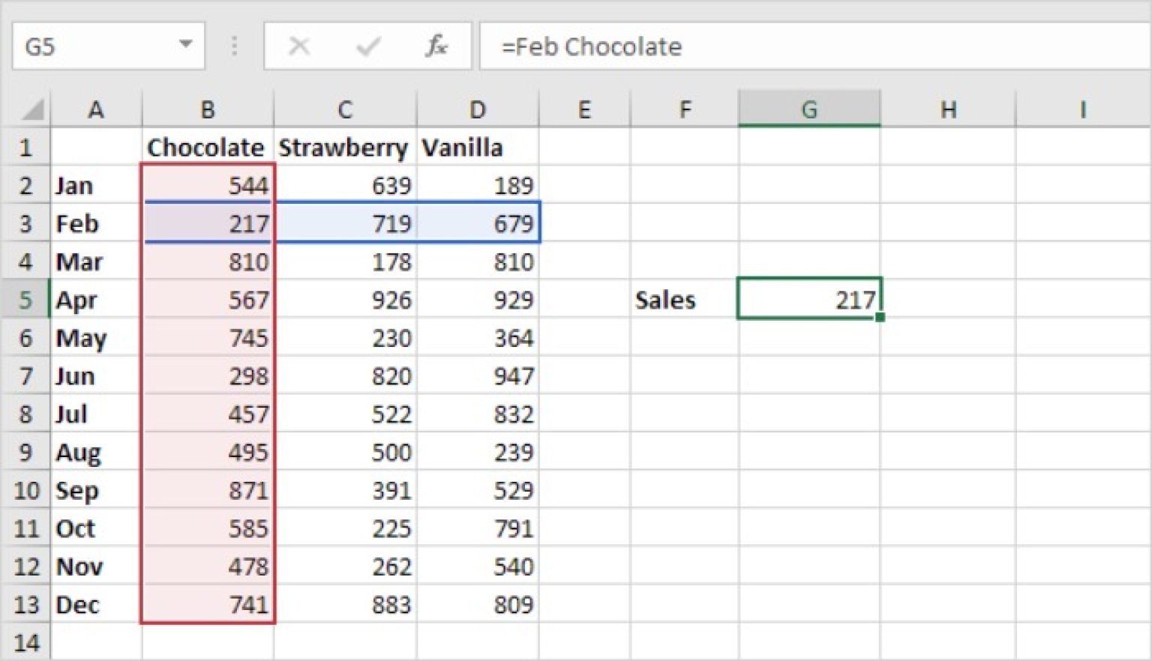The width and height of the screenshot is (1152, 661).
Task: Select column B header
Action: click(207, 109)
